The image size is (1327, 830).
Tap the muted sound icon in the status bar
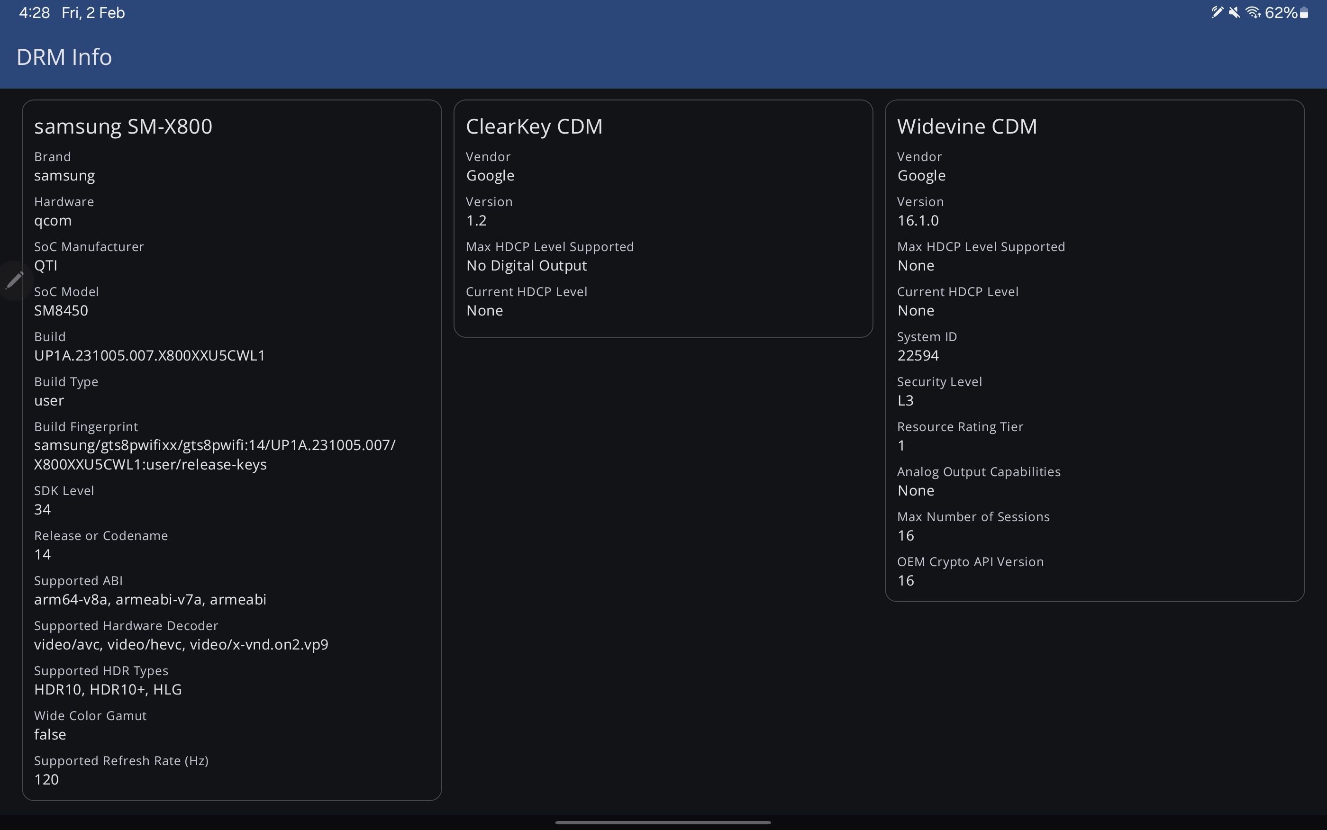point(1234,12)
